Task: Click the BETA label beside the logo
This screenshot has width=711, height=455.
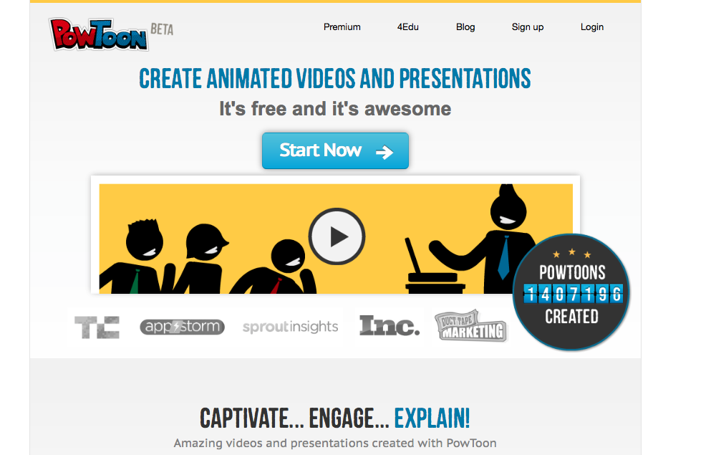Action: point(162,29)
